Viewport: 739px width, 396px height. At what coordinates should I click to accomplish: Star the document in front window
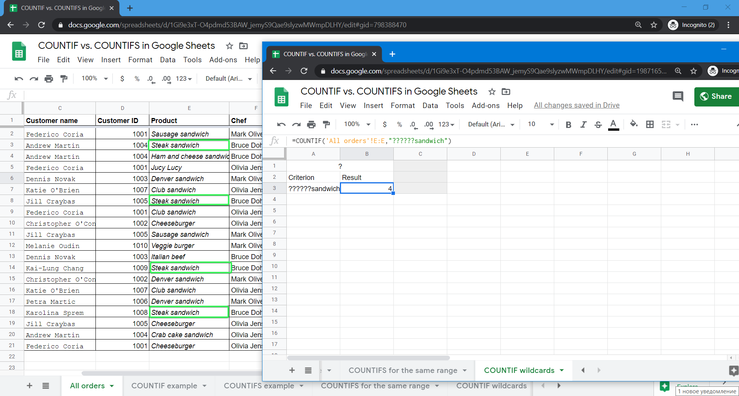tap(492, 92)
